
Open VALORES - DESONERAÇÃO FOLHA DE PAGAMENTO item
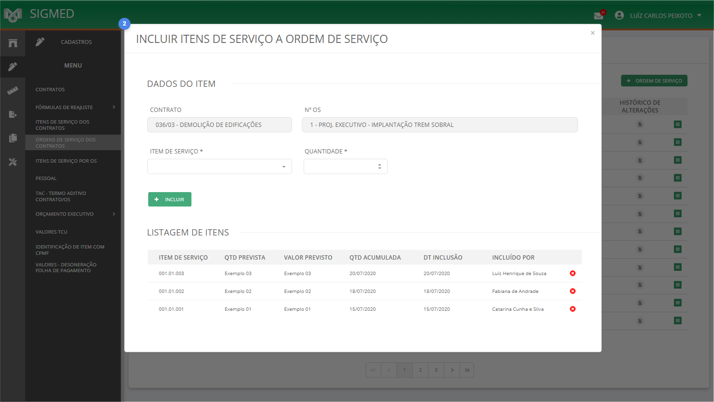[x=66, y=268]
